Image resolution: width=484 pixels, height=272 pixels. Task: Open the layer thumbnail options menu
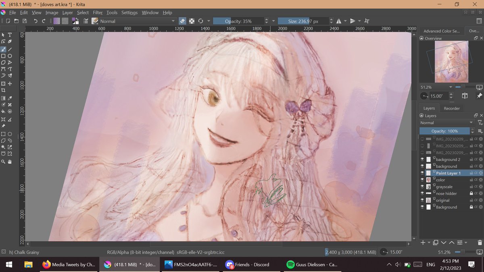[480, 131]
